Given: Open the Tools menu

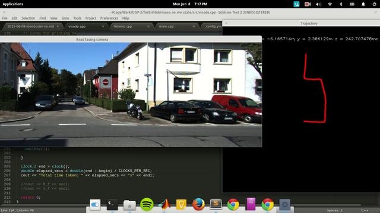Looking at the screenshot, I should [77, 18].
